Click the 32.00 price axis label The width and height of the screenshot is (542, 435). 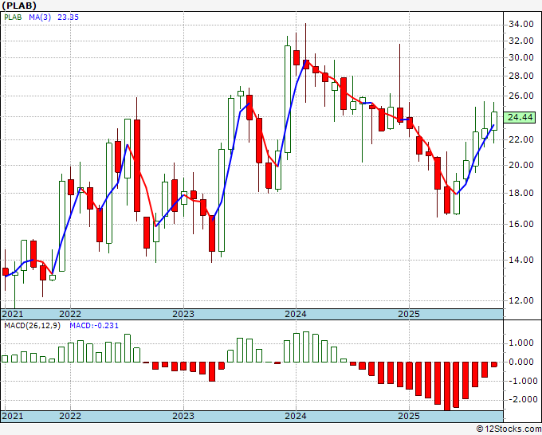pyautogui.click(x=521, y=41)
